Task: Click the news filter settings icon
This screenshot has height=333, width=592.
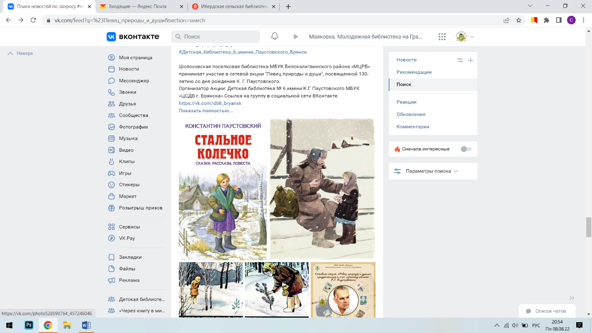Action: tap(460, 60)
